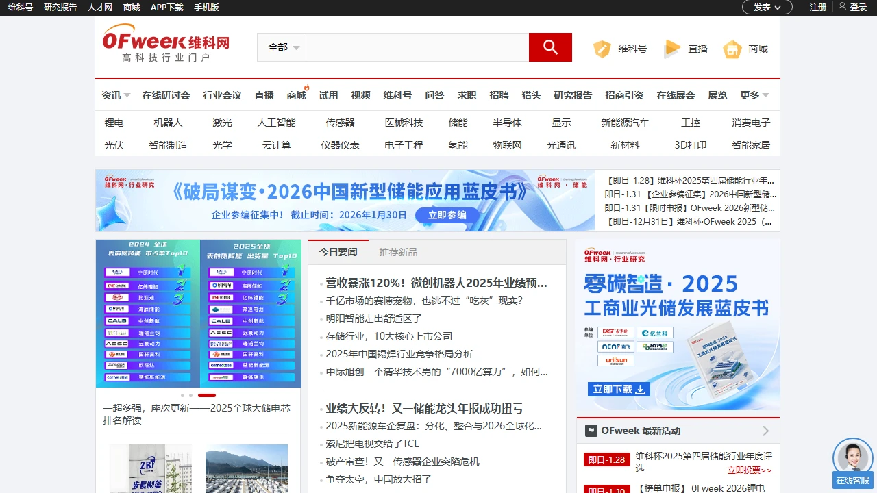
Task: Click the red search magnifier button
Action: pyautogui.click(x=550, y=47)
